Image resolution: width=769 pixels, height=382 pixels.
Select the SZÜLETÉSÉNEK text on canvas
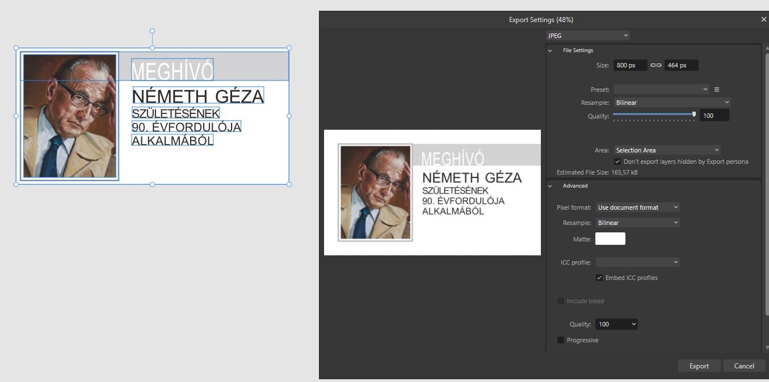click(x=176, y=113)
